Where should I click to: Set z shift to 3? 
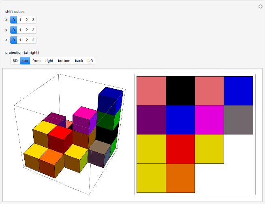click(33, 40)
